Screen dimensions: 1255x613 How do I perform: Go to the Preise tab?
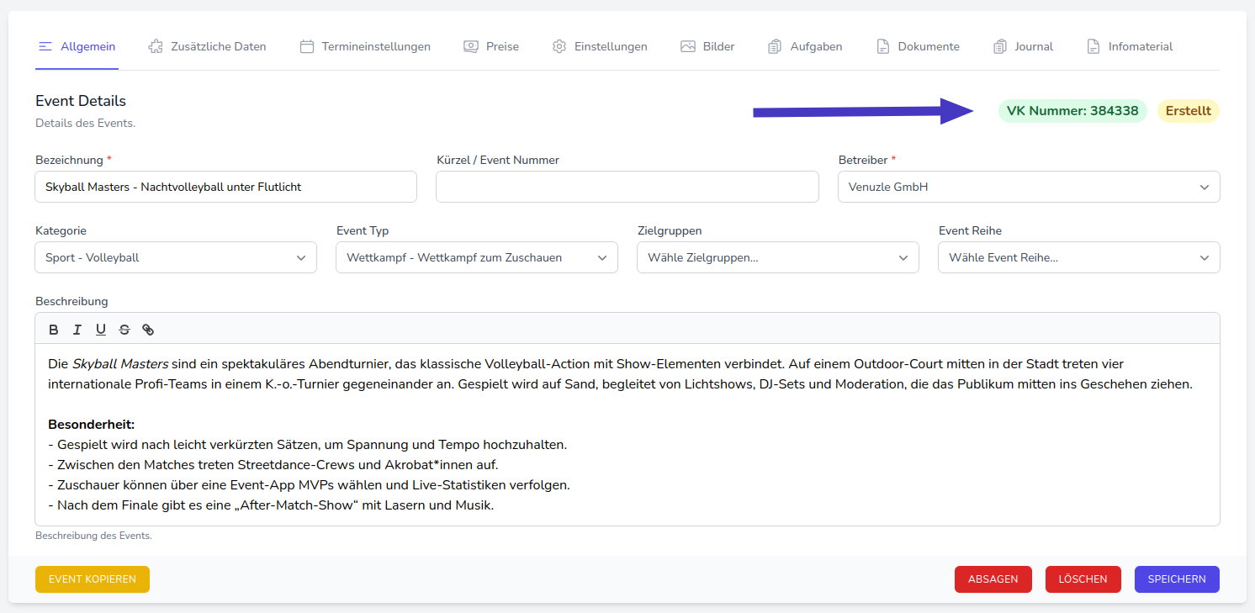click(491, 47)
